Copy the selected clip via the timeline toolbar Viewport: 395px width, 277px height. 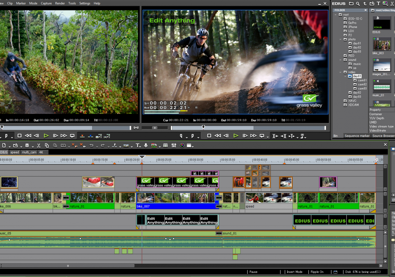47,146
